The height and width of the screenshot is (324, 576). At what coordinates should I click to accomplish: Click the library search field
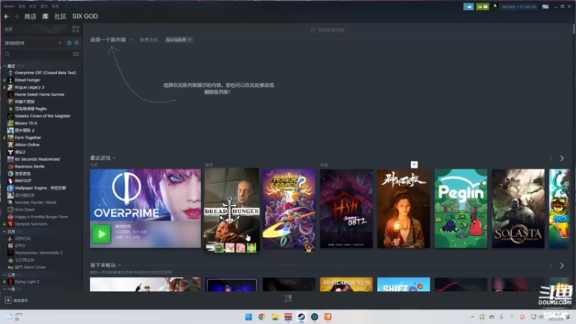pyautogui.click(x=37, y=55)
